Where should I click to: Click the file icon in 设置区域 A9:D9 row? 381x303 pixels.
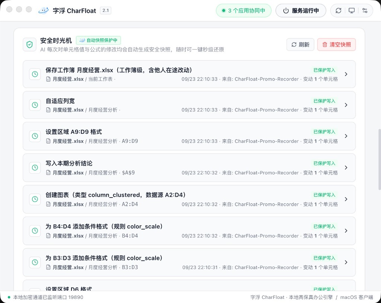pos(48,141)
